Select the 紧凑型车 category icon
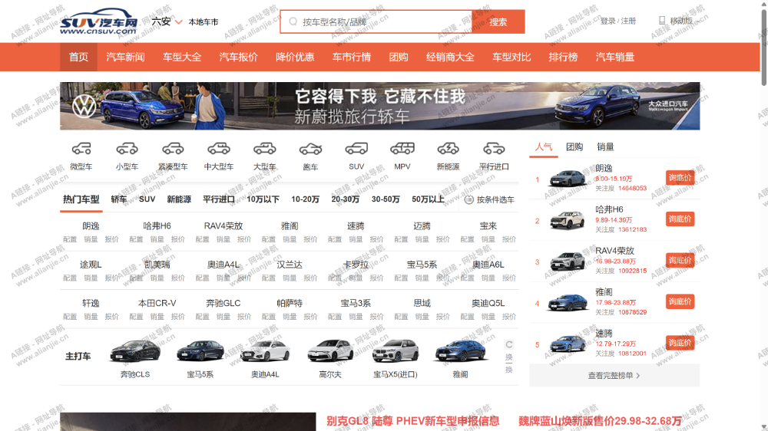Image resolution: width=768 pixels, height=431 pixels. click(x=173, y=148)
